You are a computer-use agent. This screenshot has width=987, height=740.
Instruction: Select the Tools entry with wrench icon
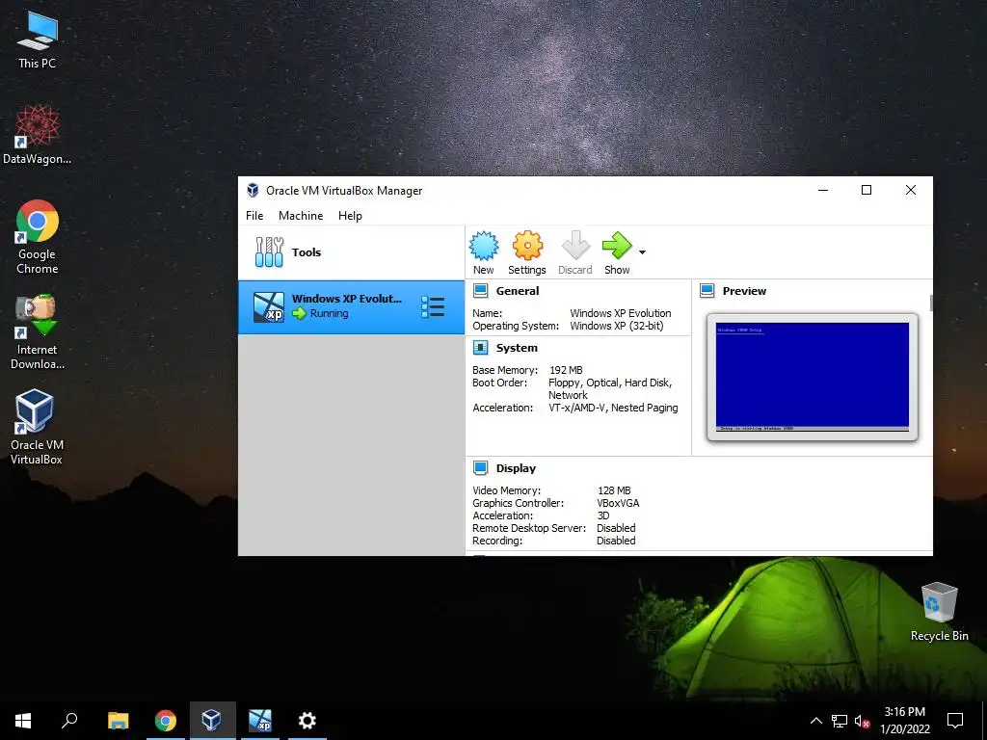(x=351, y=252)
